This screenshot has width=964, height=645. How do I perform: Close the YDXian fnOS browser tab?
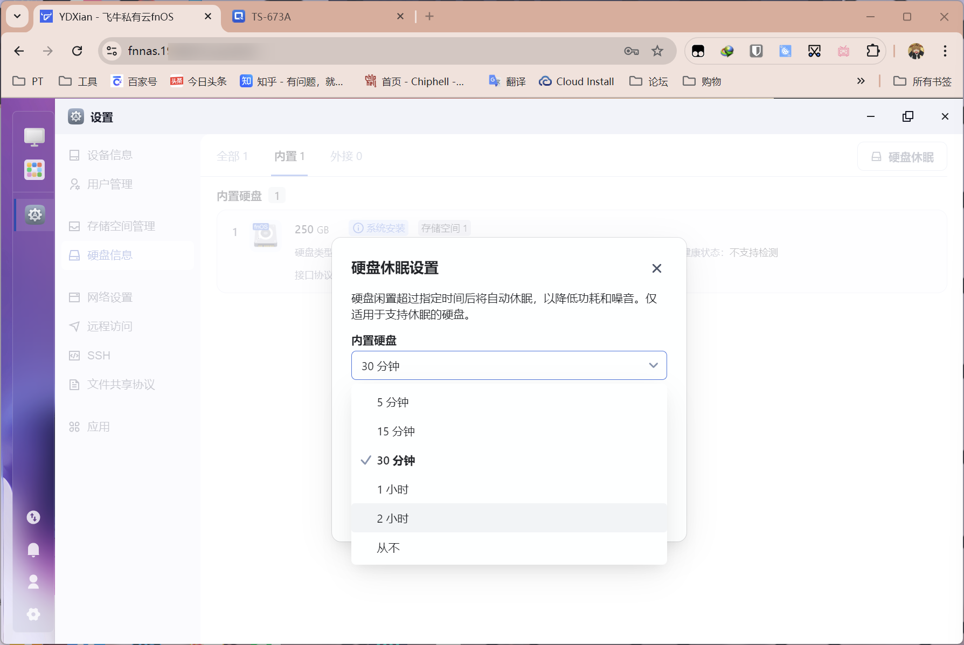point(207,17)
